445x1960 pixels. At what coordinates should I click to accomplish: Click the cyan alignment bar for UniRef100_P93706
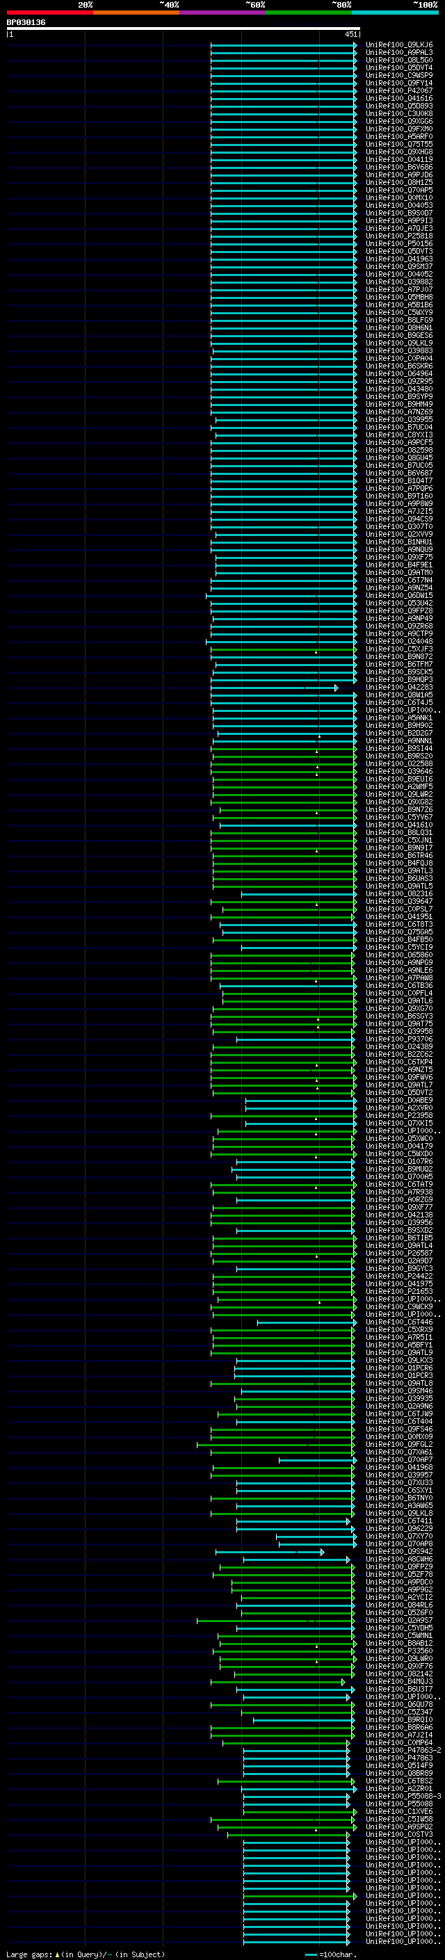pos(296,1039)
